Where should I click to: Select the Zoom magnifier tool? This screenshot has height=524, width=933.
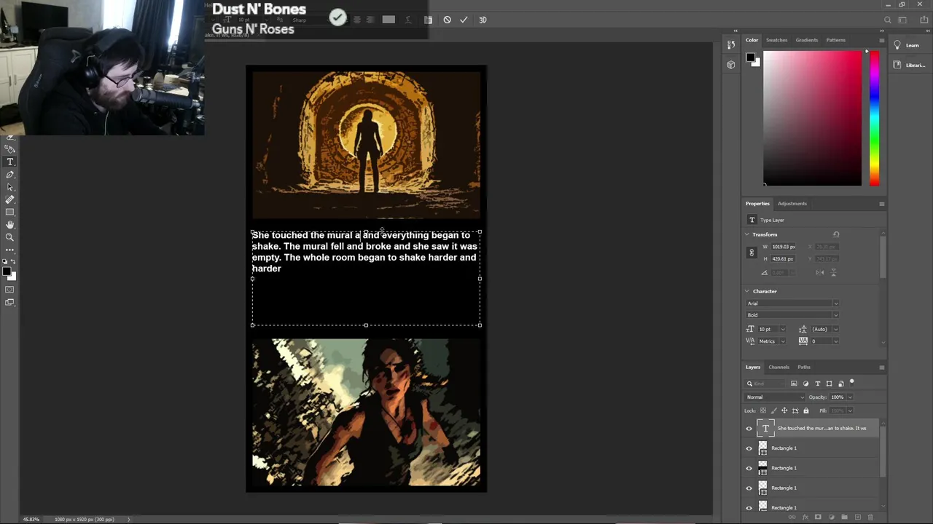(10, 237)
